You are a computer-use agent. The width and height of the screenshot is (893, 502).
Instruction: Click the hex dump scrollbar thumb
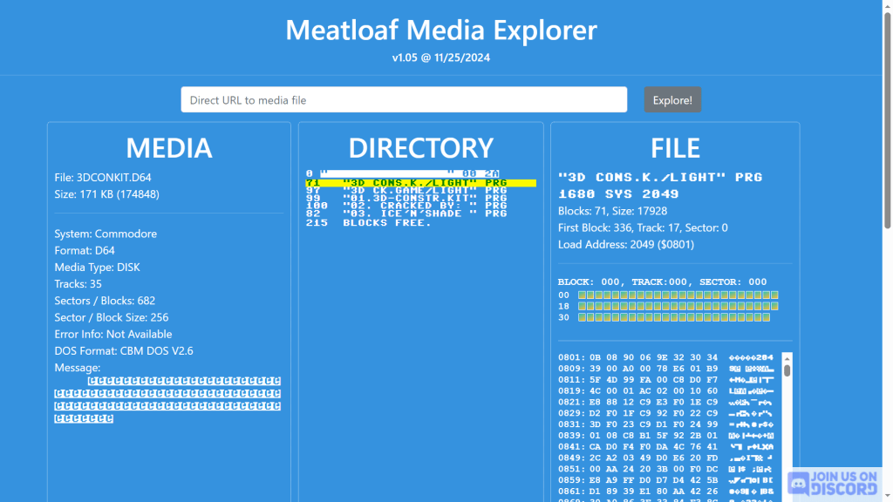[x=787, y=370]
